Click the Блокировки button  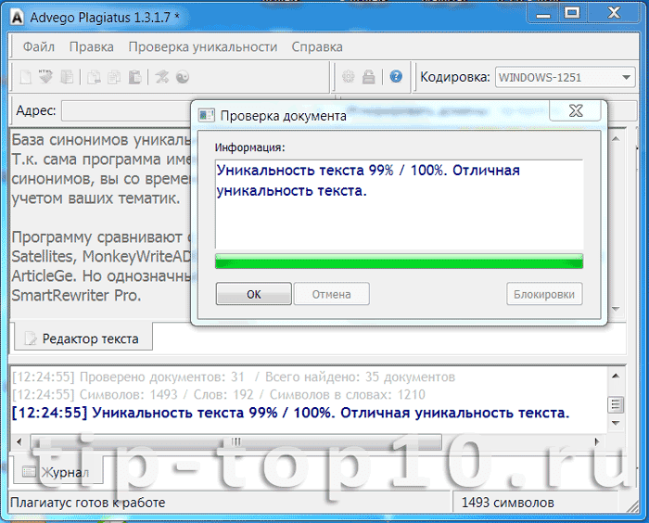544,294
